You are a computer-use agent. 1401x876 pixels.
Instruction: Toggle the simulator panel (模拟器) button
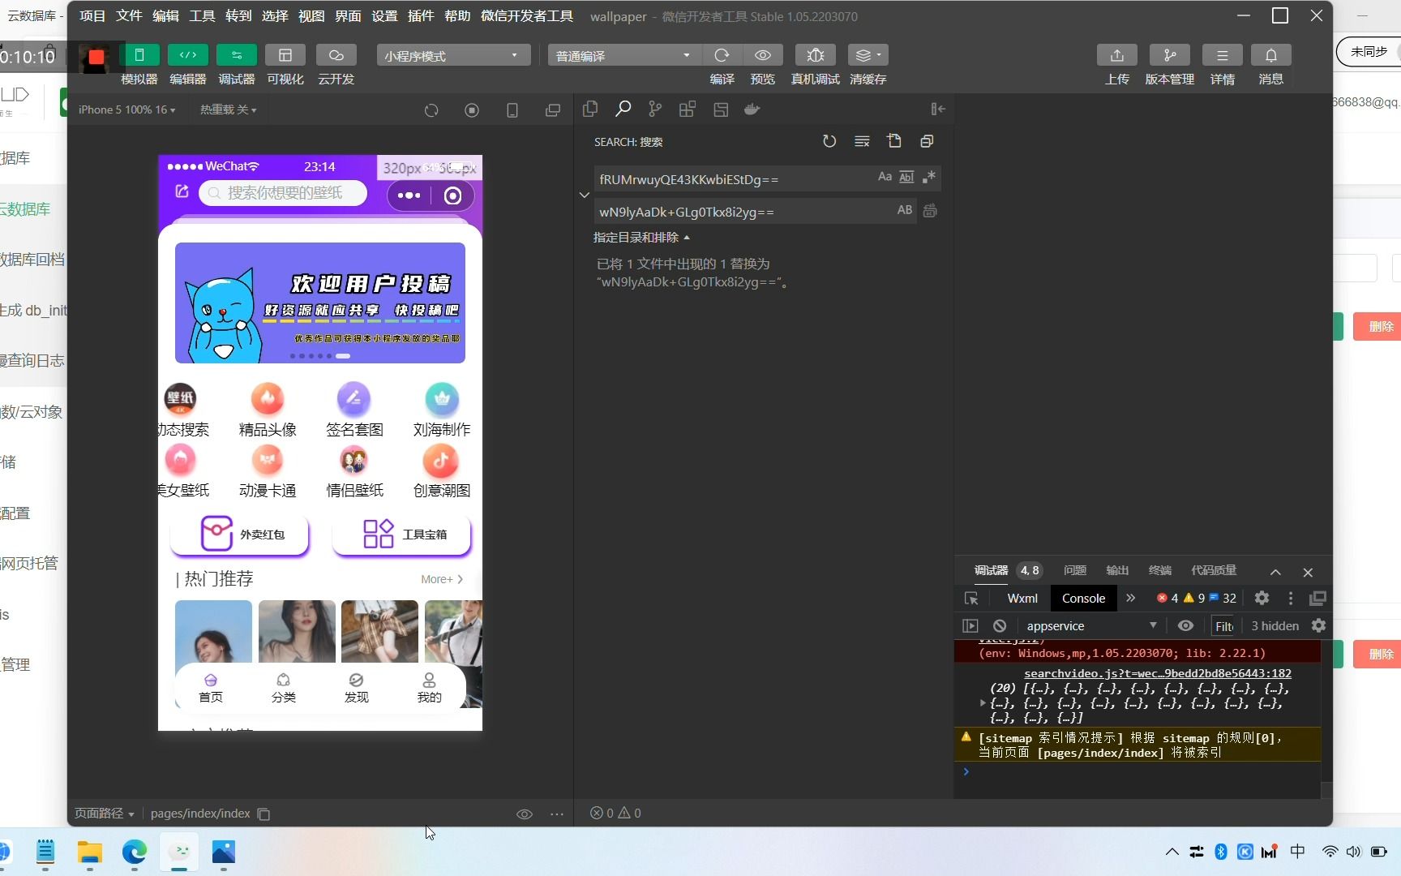coord(139,55)
